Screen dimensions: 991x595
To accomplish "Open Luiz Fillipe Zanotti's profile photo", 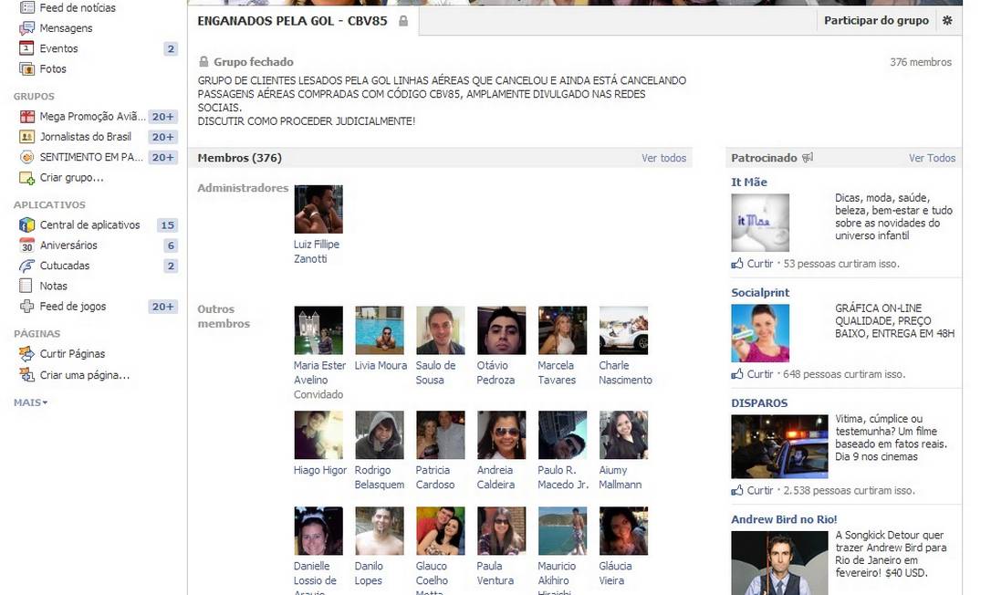I will point(318,209).
